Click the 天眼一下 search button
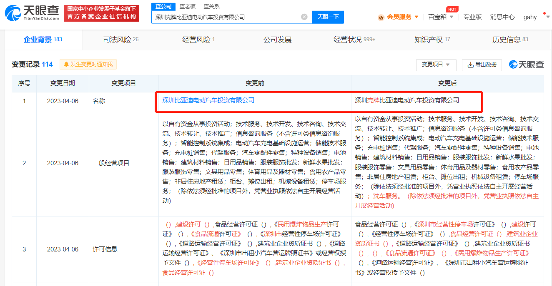This screenshot has width=552, height=286. [x=328, y=17]
